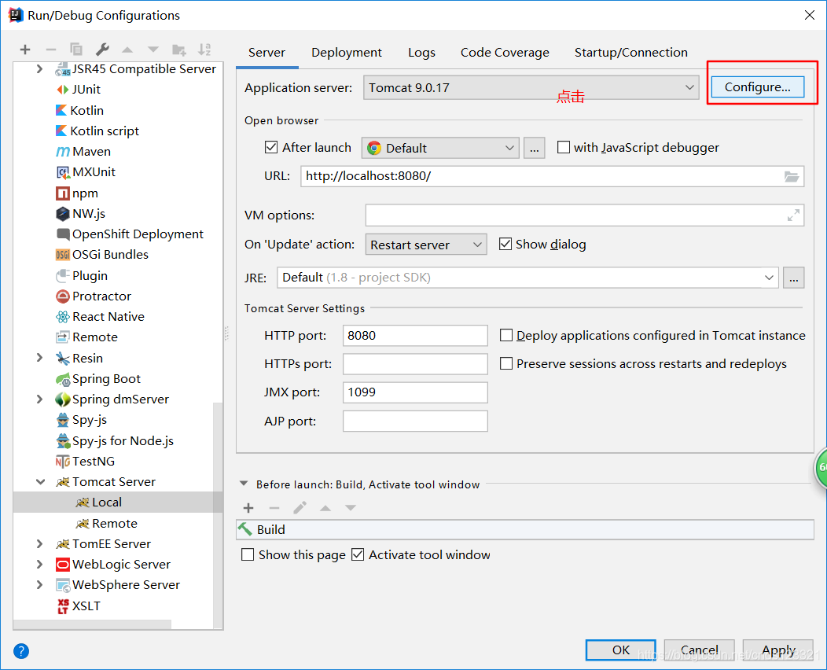Click the OK button

tap(621, 650)
